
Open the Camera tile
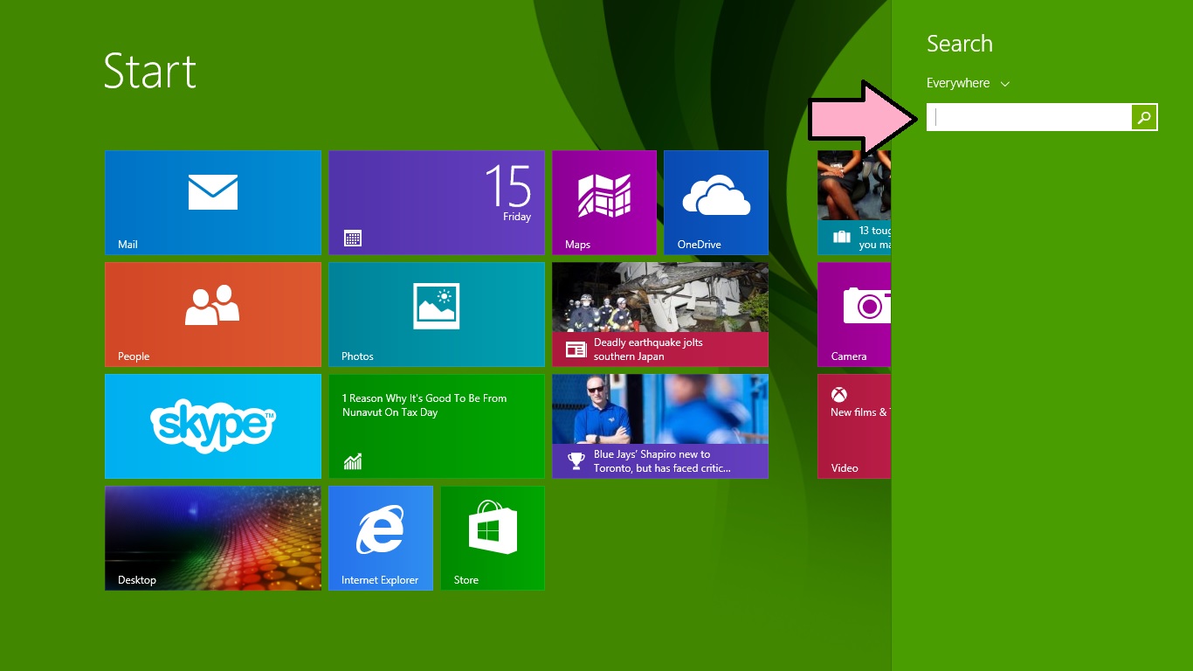(x=854, y=315)
